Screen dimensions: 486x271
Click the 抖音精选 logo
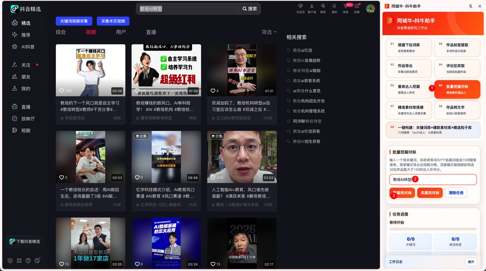25,9
